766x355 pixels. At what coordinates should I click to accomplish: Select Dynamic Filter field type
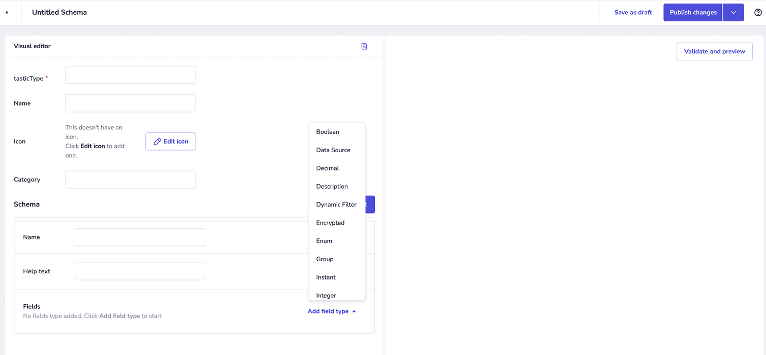tap(336, 204)
